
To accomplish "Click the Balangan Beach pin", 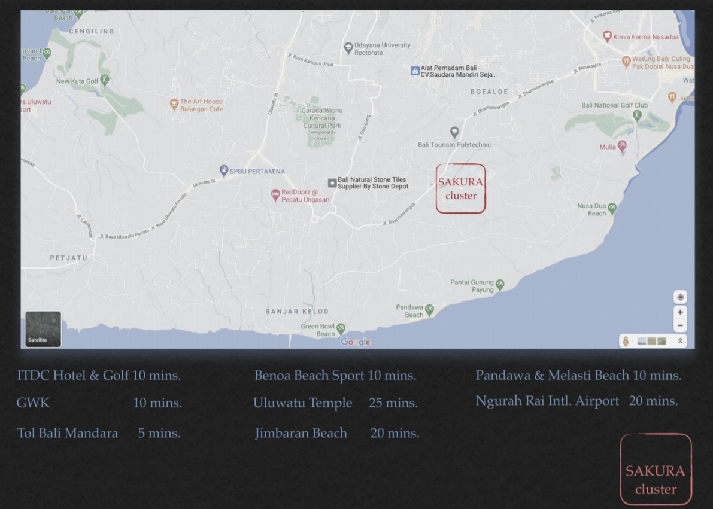I will click(x=78, y=14).
